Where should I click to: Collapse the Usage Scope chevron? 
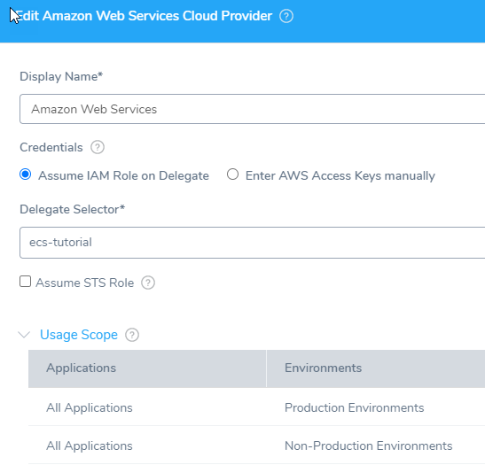(24, 335)
